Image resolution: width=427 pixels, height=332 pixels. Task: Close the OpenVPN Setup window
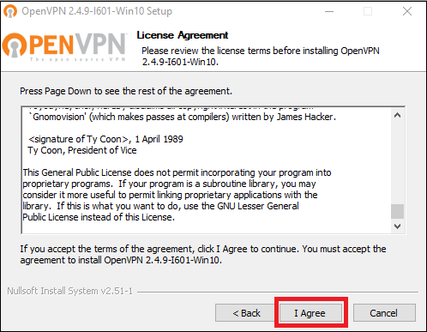pyautogui.click(x=407, y=11)
